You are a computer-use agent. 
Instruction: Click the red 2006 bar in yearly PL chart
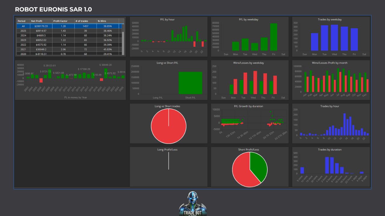pyautogui.click(x=41, y=80)
